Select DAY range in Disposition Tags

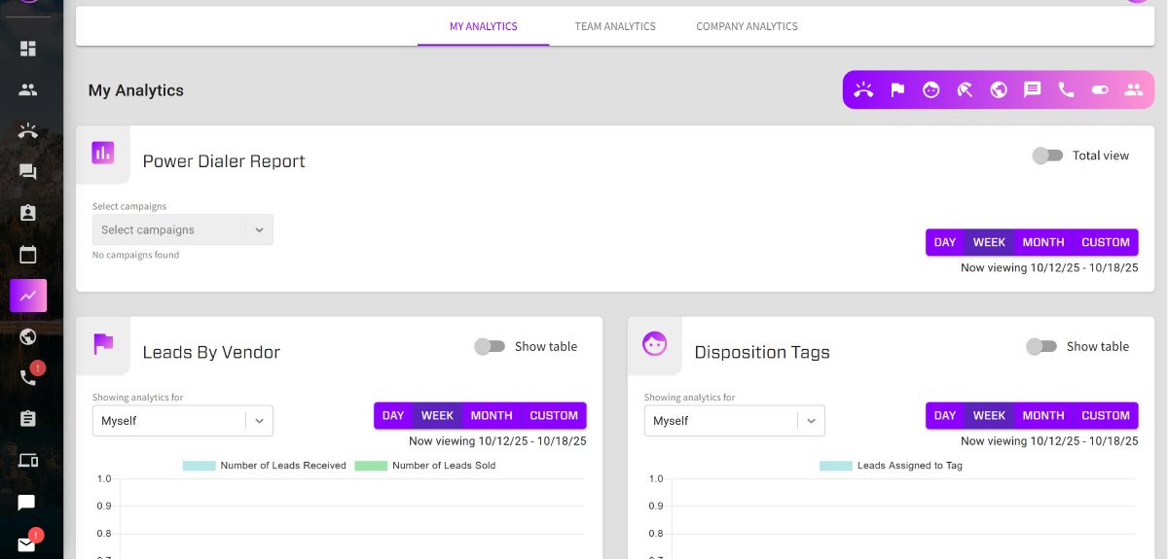tap(945, 415)
